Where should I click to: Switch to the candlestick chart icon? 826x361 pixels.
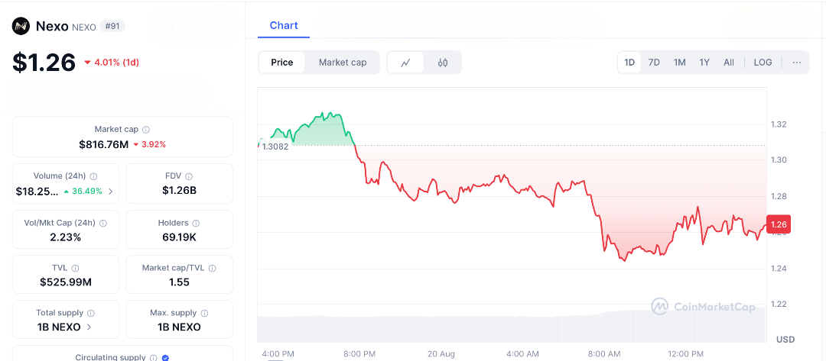click(x=443, y=63)
